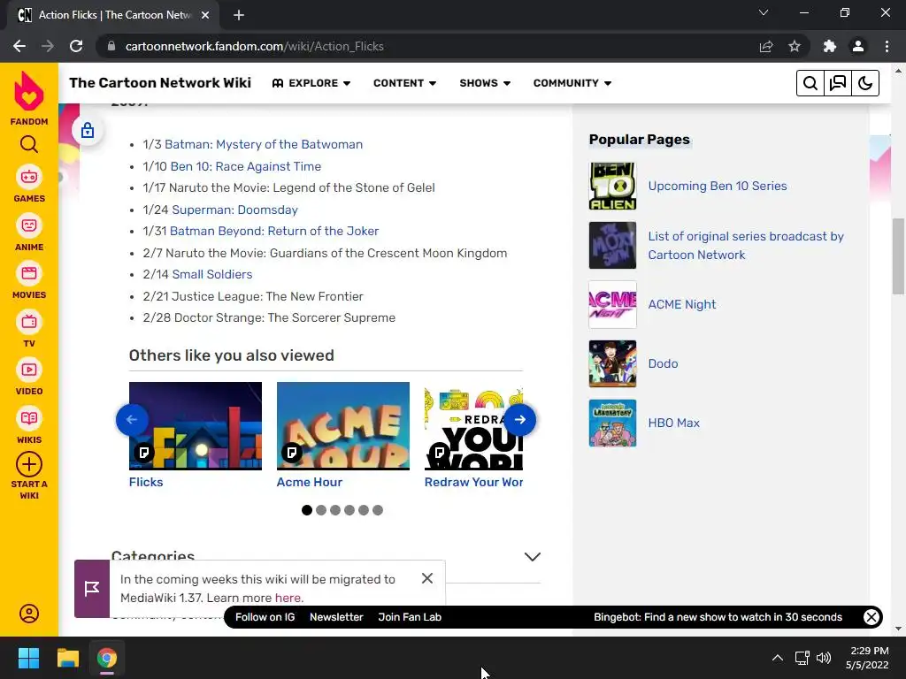
Task: Open the Discuss speech bubble icon
Action: point(838,83)
